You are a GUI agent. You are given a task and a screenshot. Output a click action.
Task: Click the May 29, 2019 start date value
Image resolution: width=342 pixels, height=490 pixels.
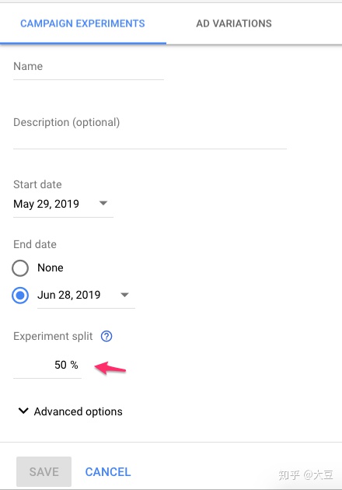(46, 204)
